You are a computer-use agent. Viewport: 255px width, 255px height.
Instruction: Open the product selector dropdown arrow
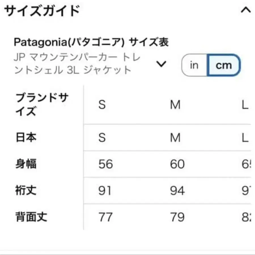coord(161,65)
